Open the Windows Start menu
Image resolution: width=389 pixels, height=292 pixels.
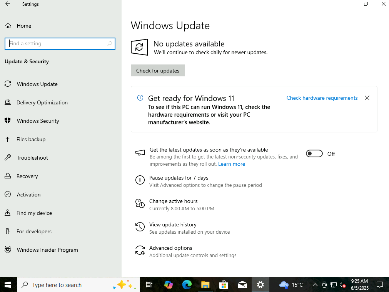8,285
